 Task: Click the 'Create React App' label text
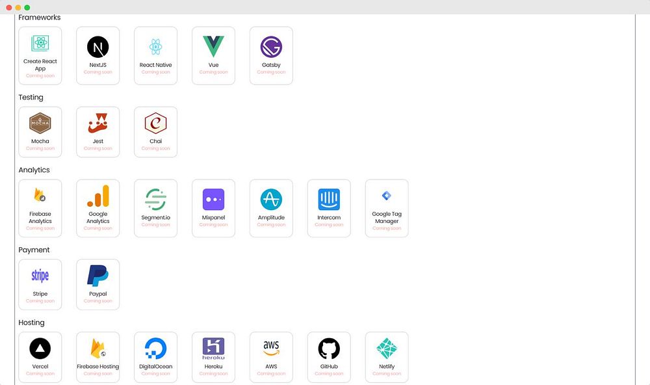point(40,65)
